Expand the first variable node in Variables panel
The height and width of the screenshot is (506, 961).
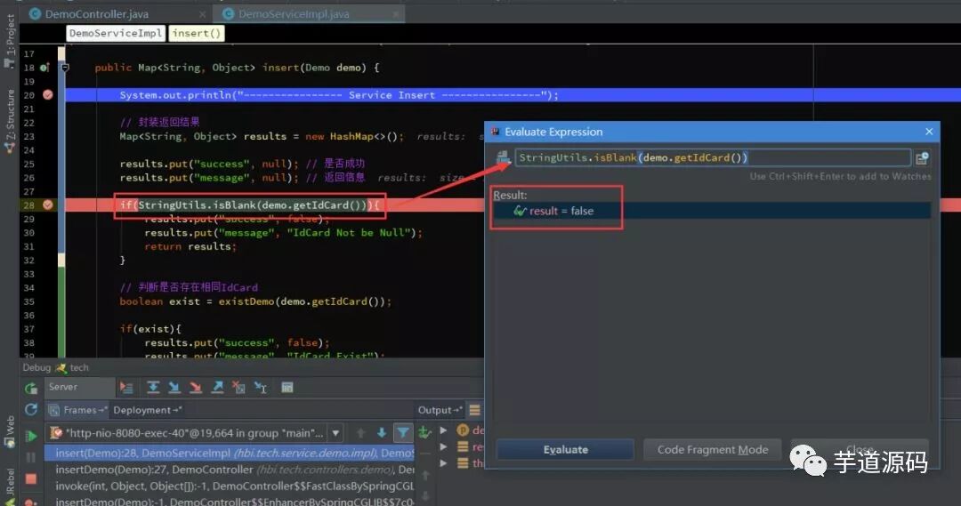point(444,430)
